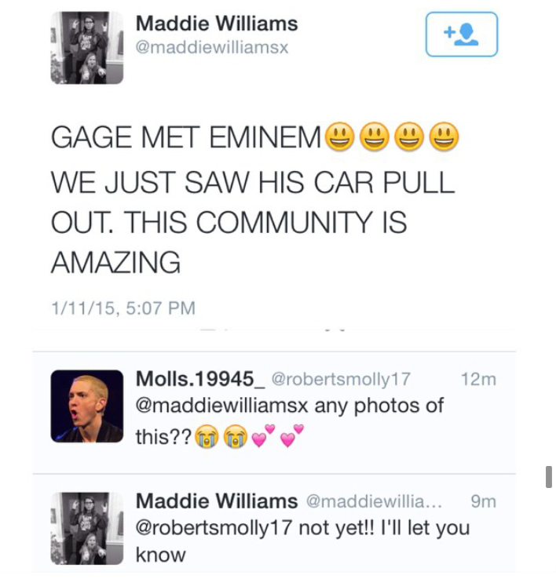Click the Molls.19945_ display name
The image size is (556, 579).
[x=200, y=379]
